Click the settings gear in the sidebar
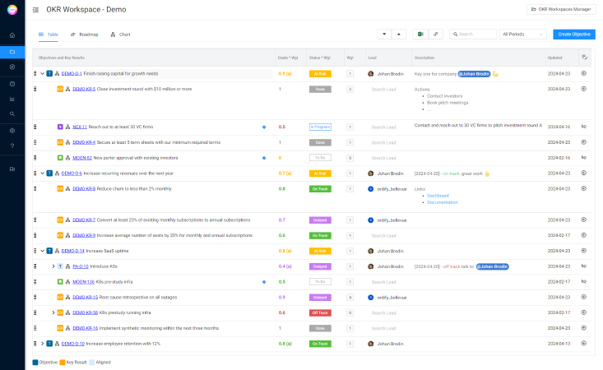Image resolution: width=603 pixels, height=370 pixels. [x=12, y=130]
